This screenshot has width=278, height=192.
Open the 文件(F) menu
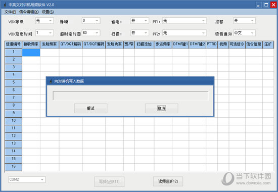(x=10, y=12)
